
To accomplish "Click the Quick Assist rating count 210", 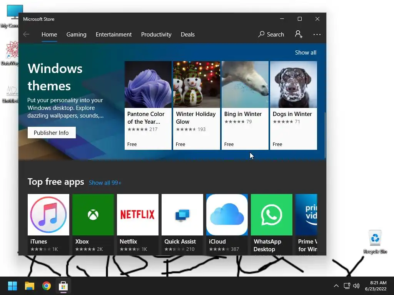I will [x=190, y=249].
